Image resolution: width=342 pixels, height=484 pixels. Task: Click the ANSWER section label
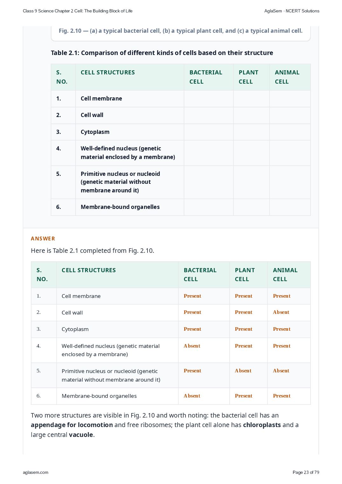click(43, 239)
